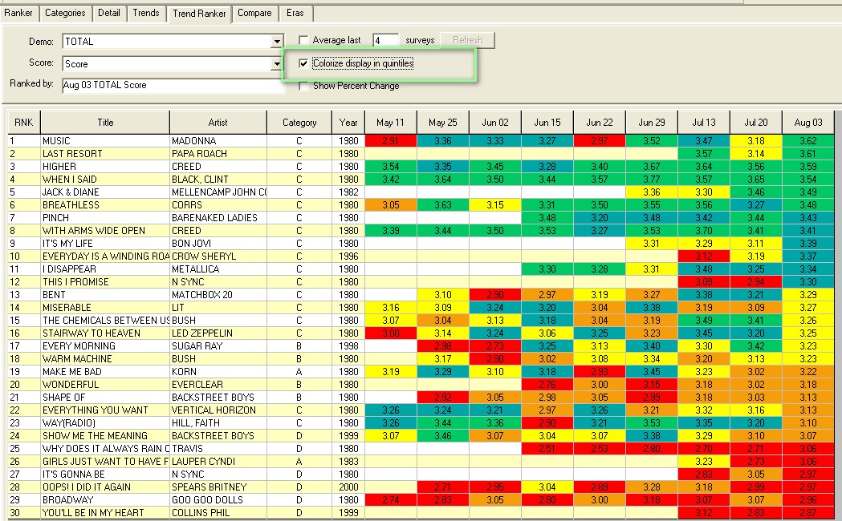Switch to the Eras tab
This screenshot has width=842, height=521.
[x=295, y=13]
